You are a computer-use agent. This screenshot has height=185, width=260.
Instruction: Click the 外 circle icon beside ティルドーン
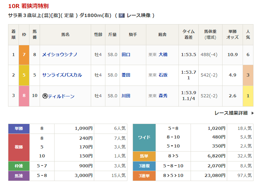click(x=45, y=96)
